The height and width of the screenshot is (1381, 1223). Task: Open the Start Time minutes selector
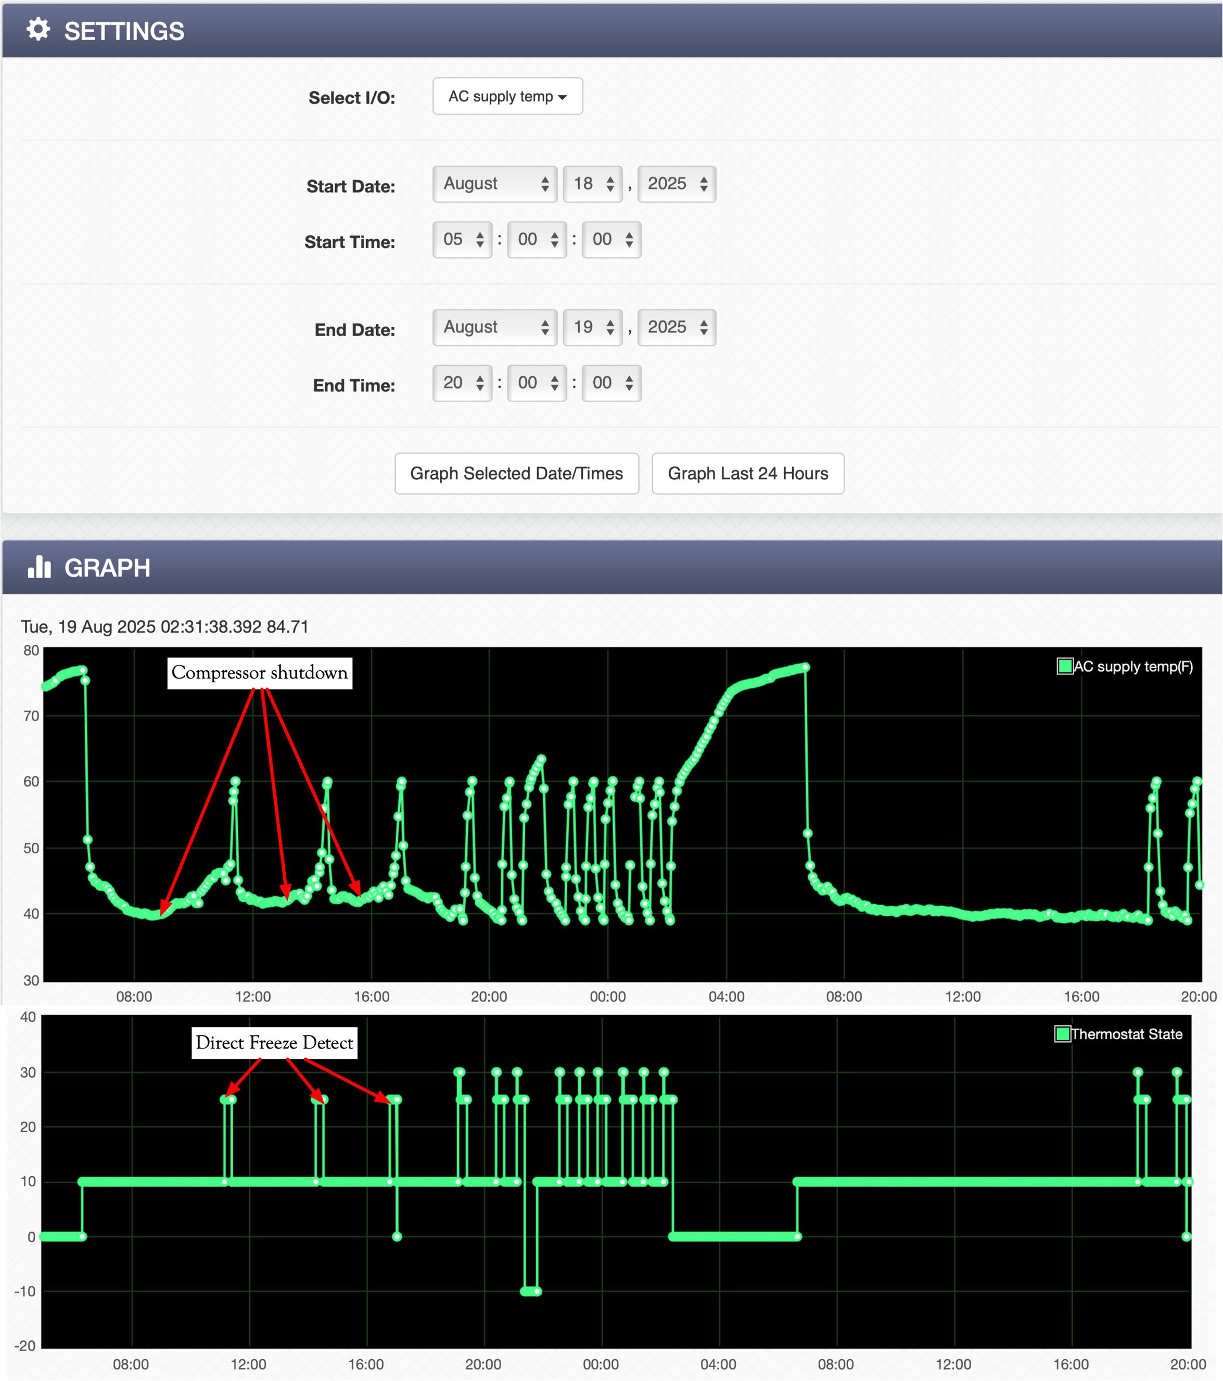(x=537, y=240)
